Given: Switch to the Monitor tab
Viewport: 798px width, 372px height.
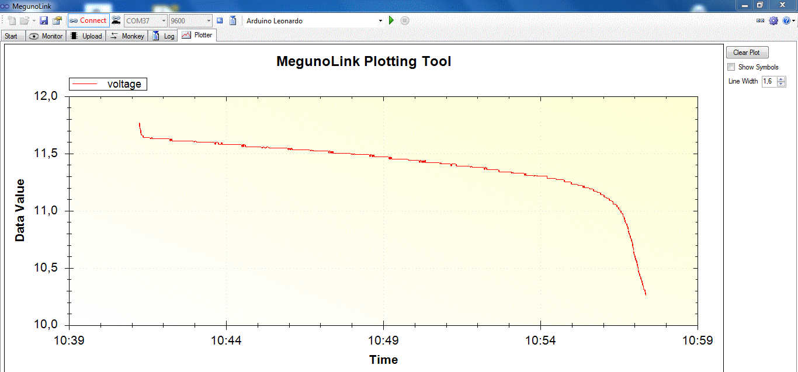Looking at the screenshot, I should click(x=46, y=36).
